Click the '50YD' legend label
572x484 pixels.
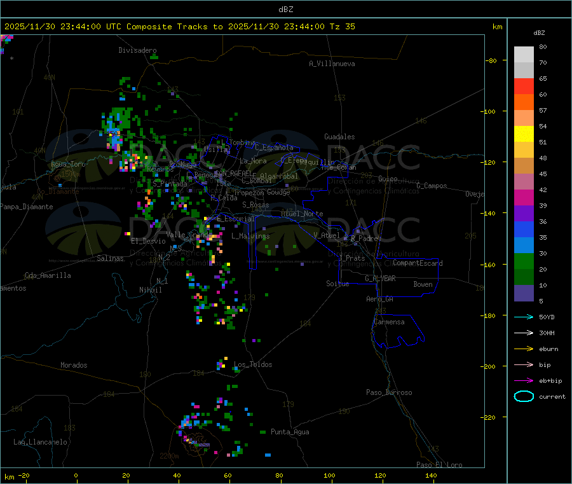(x=547, y=317)
